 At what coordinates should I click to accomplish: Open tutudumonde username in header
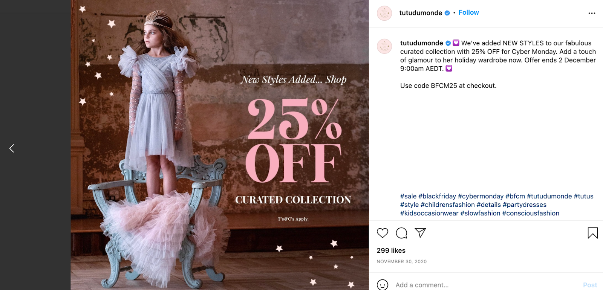pyautogui.click(x=421, y=13)
